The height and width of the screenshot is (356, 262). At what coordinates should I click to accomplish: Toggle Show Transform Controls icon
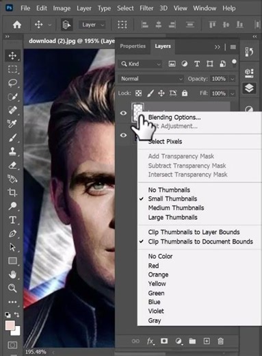(122, 25)
